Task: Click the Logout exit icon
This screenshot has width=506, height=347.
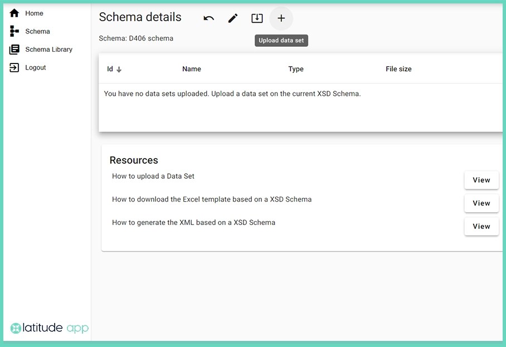Action: click(14, 67)
